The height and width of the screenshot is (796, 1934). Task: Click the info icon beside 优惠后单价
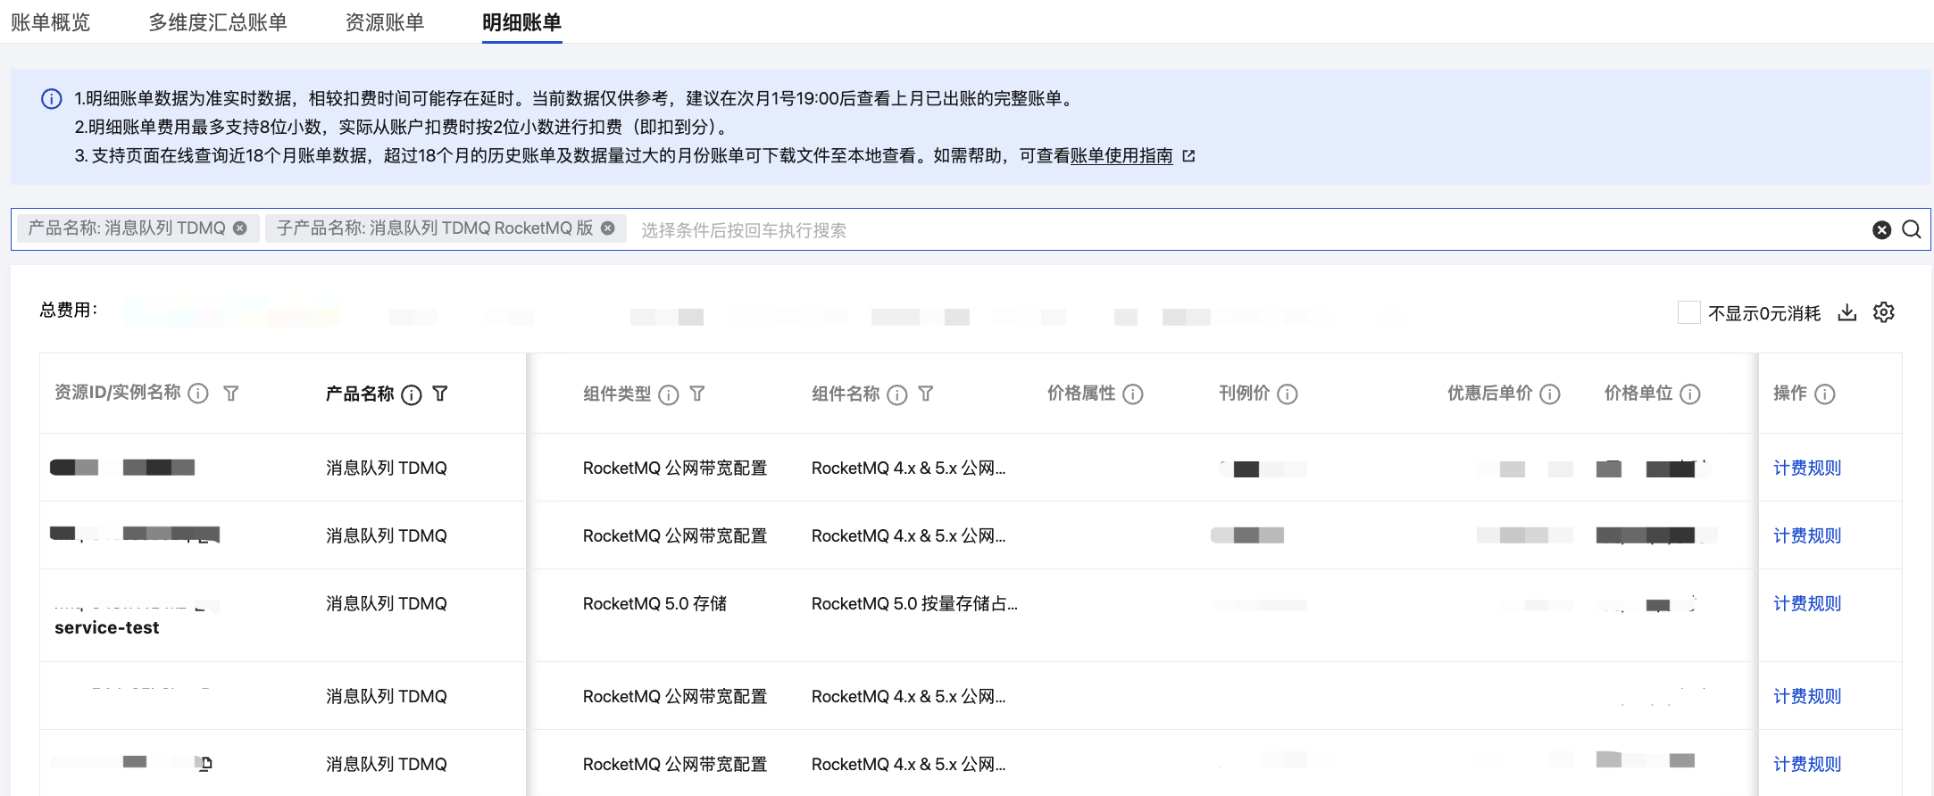[1550, 394]
